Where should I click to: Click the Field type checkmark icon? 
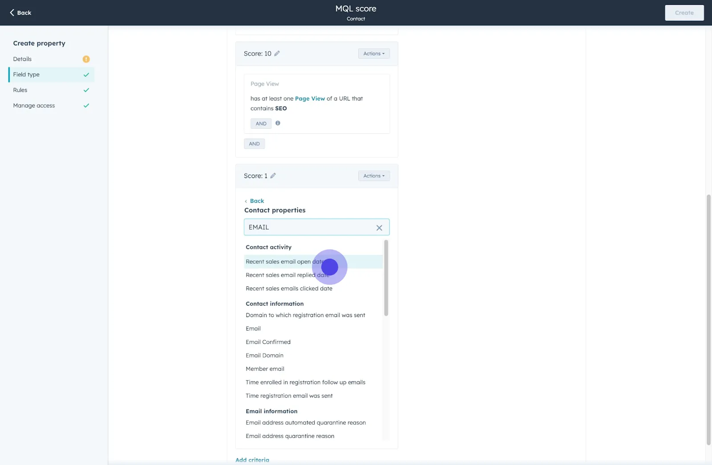[86, 75]
